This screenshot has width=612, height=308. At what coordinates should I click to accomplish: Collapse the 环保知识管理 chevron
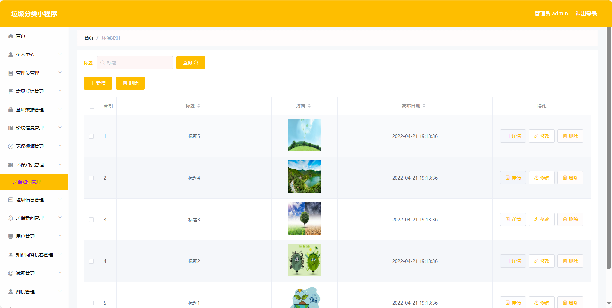pyautogui.click(x=60, y=164)
